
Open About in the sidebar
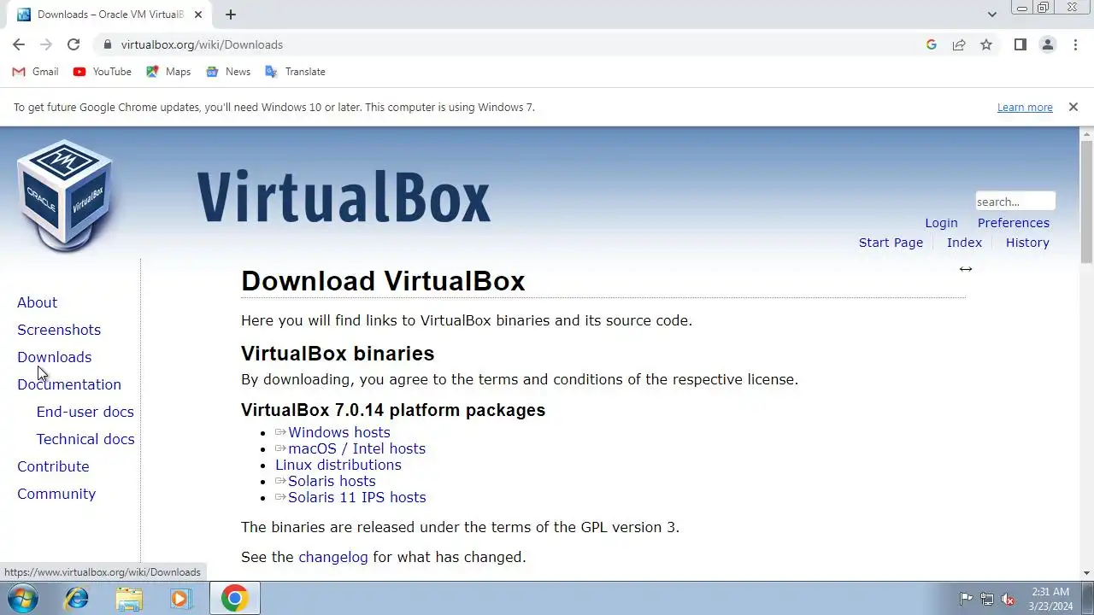pyautogui.click(x=37, y=302)
